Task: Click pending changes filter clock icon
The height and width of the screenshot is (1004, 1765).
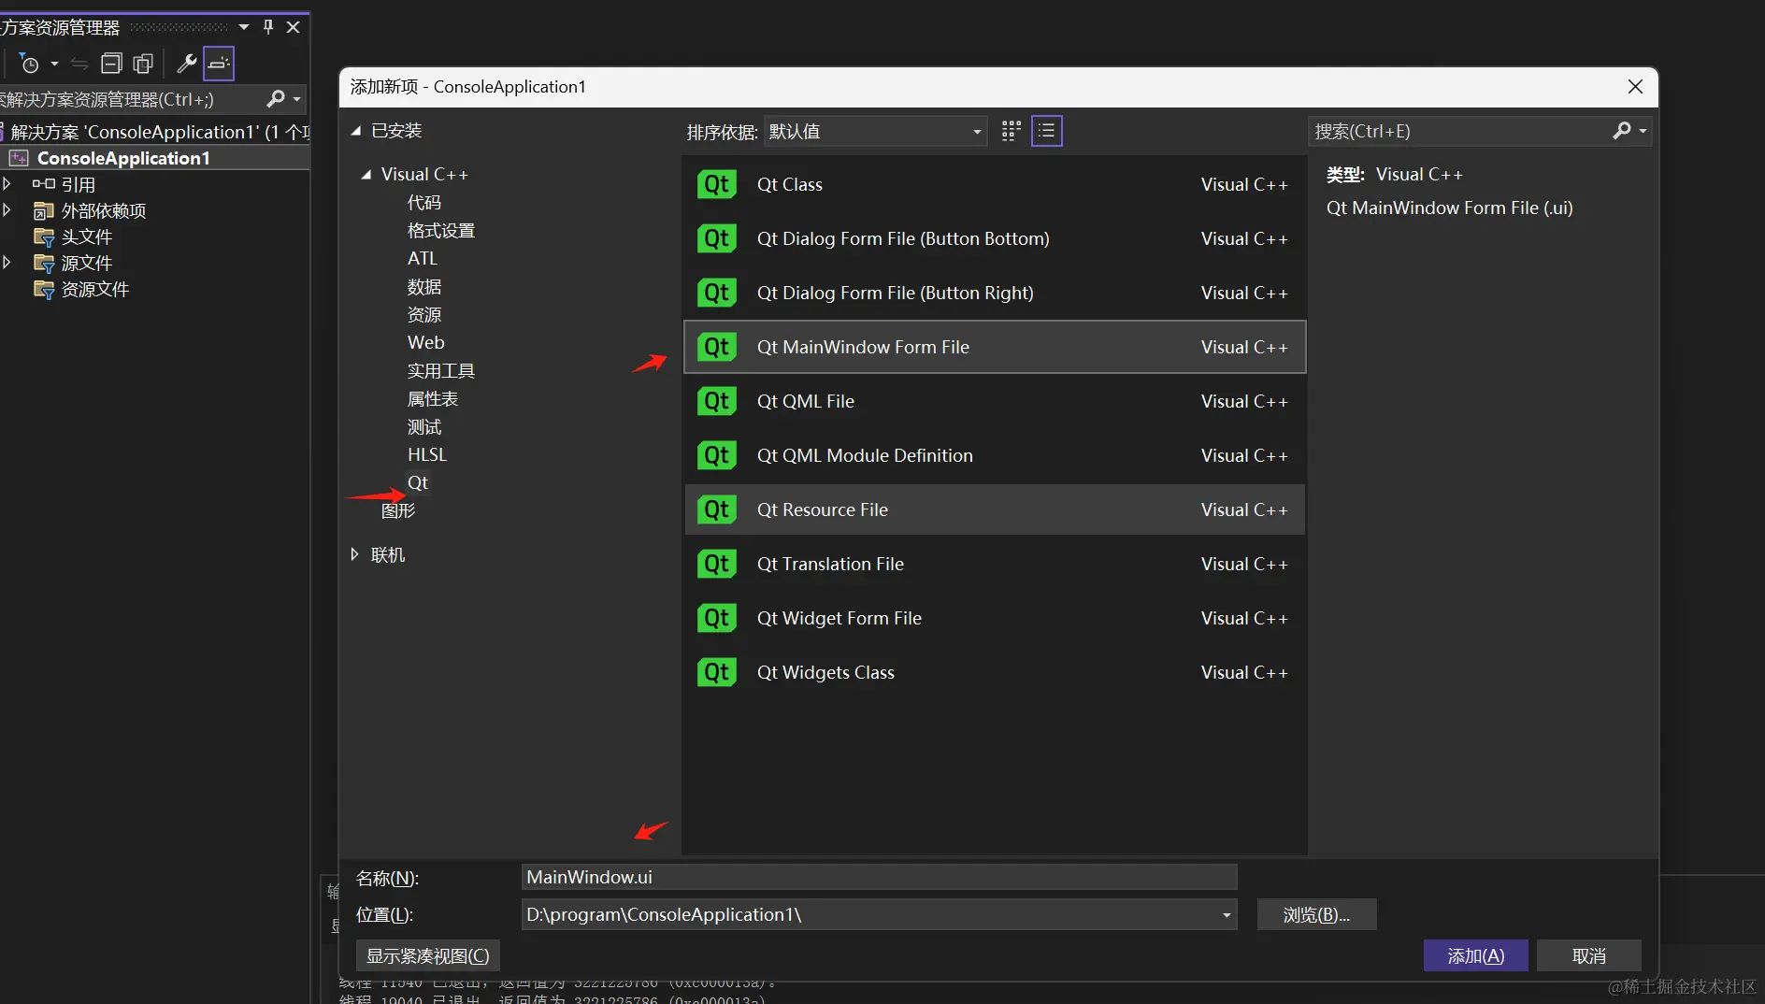Action: coord(29,64)
